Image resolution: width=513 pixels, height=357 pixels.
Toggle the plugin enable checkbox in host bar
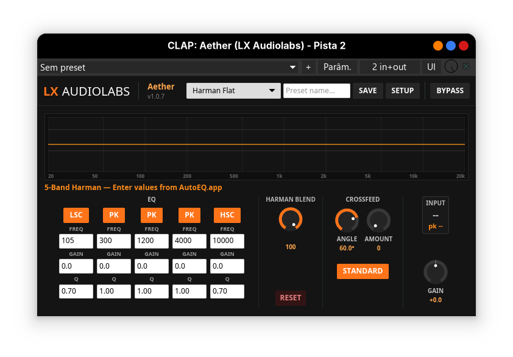click(x=466, y=67)
